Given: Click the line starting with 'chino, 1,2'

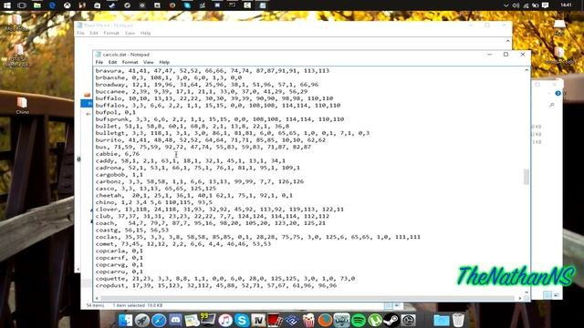Looking at the screenshot, I should [154, 202].
